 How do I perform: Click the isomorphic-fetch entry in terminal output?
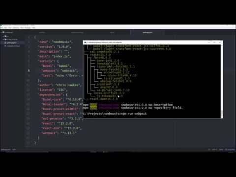pyautogui.click(x=116, y=66)
